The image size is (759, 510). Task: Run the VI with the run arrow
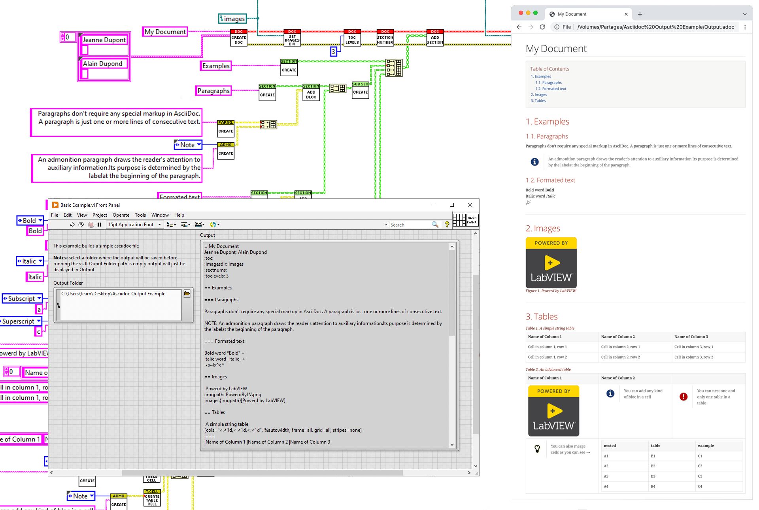tap(72, 224)
